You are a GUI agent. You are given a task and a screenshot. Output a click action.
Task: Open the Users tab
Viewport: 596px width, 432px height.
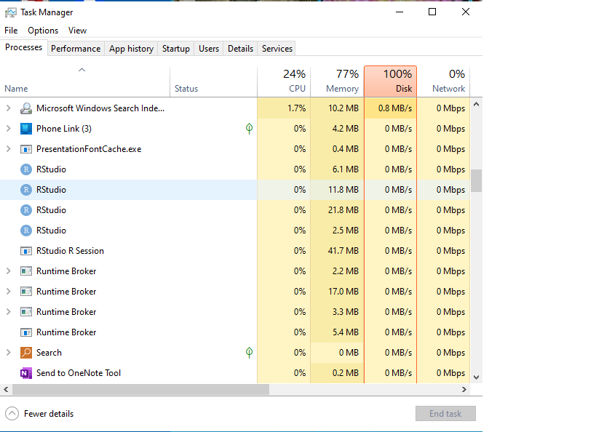(x=209, y=49)
